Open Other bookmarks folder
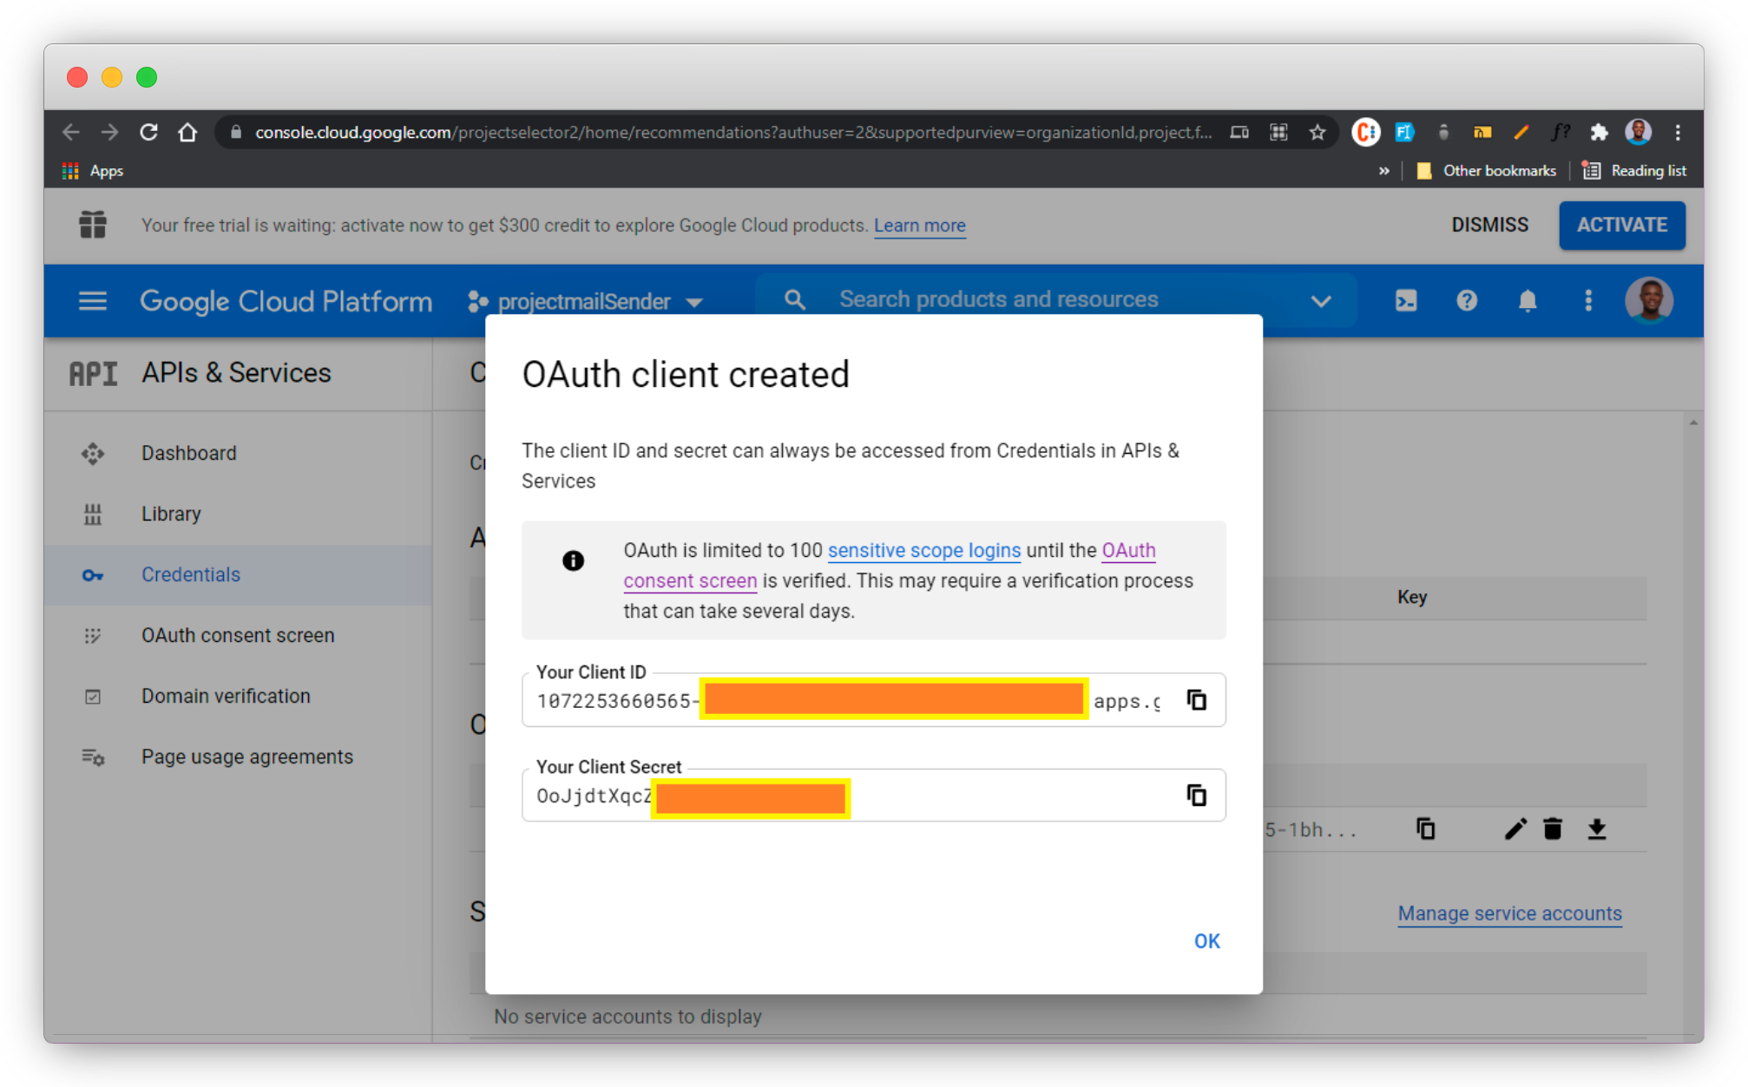This screenshot has height=1087, width=1748. point(1486,171)
